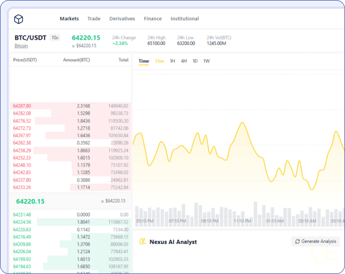Click the 24h change +2.34% value
Viewport: 345px width, 274px height.
120,43
